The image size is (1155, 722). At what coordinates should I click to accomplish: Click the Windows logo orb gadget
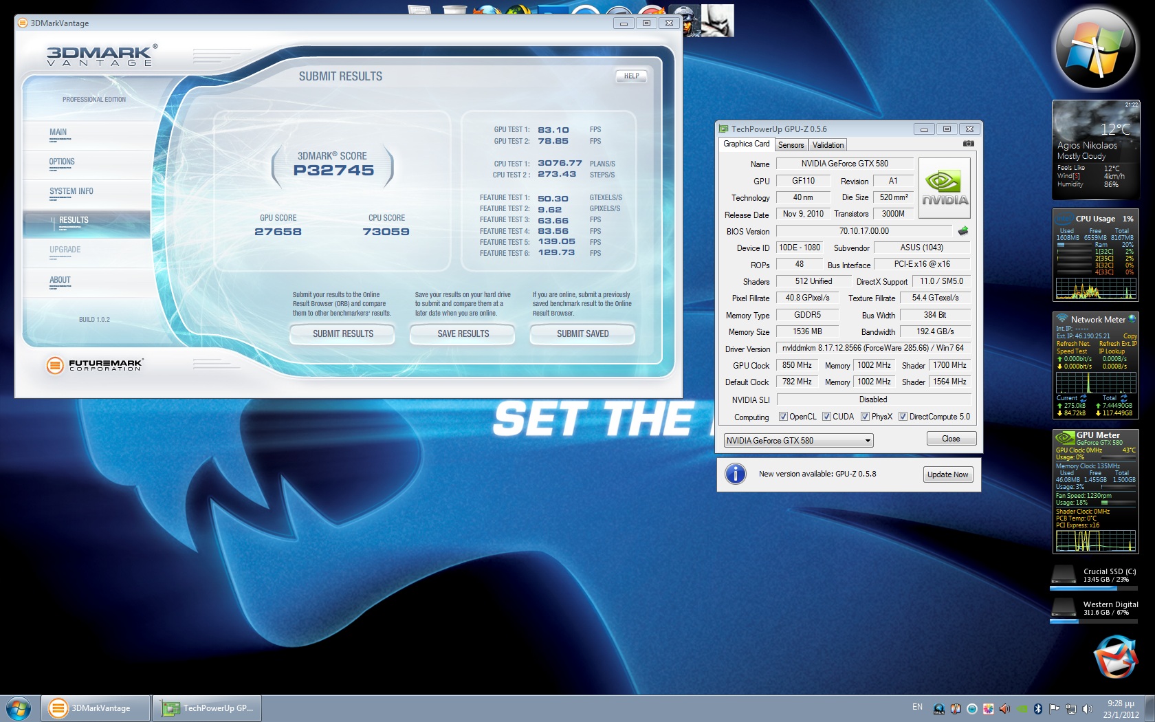pyautogui.click(x=1094, y=50)
